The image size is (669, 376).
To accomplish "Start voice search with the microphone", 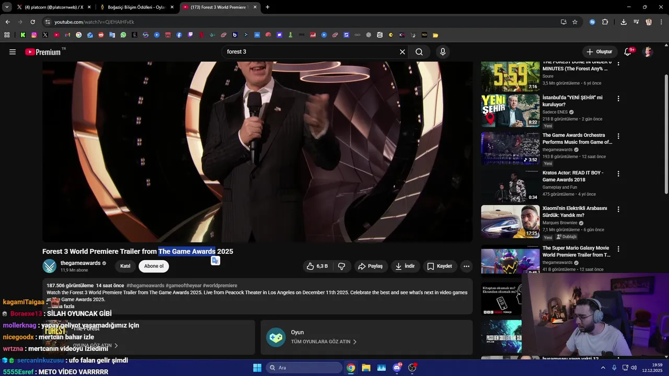I will click(x=443, y=52).
